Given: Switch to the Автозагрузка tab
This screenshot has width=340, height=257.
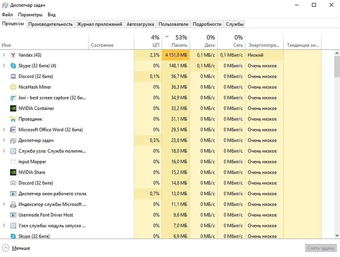Looking at the screenshot, I should pos(140,24).
